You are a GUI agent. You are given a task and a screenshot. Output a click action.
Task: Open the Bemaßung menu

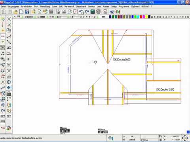click(x=45, y=6)
